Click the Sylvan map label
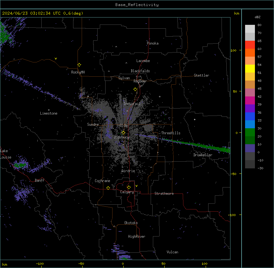This screenshot has height=268, width=274. point(124,78)
